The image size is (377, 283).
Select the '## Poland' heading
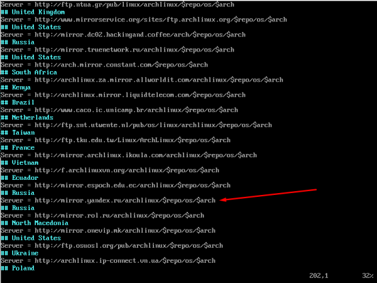click(x=18, y=268)
